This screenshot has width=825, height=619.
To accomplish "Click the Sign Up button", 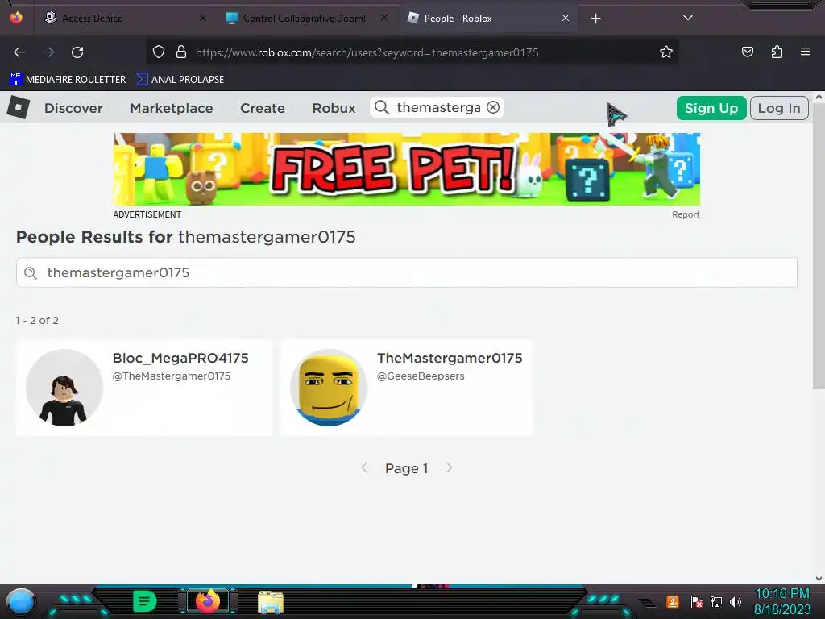I will 711,108.
